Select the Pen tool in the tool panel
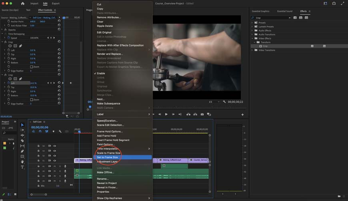Screen dimensions: 348x201 tap(22, 151)
